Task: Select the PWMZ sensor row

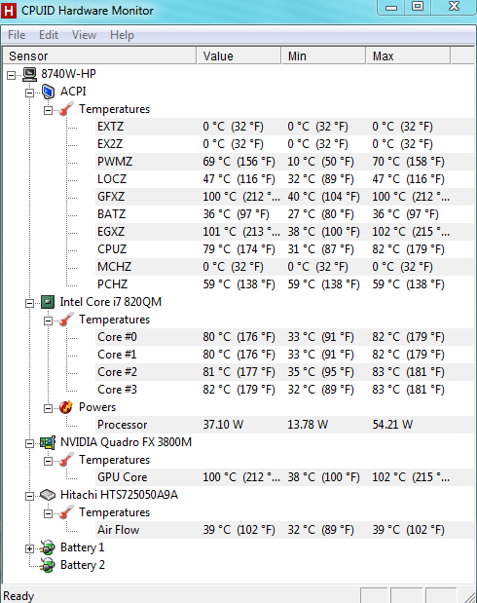Action: [x=284, y=162]
